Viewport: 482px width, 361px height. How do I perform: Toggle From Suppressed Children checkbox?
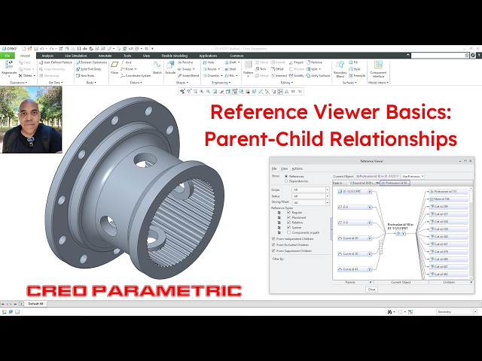(x=273, y=251)
